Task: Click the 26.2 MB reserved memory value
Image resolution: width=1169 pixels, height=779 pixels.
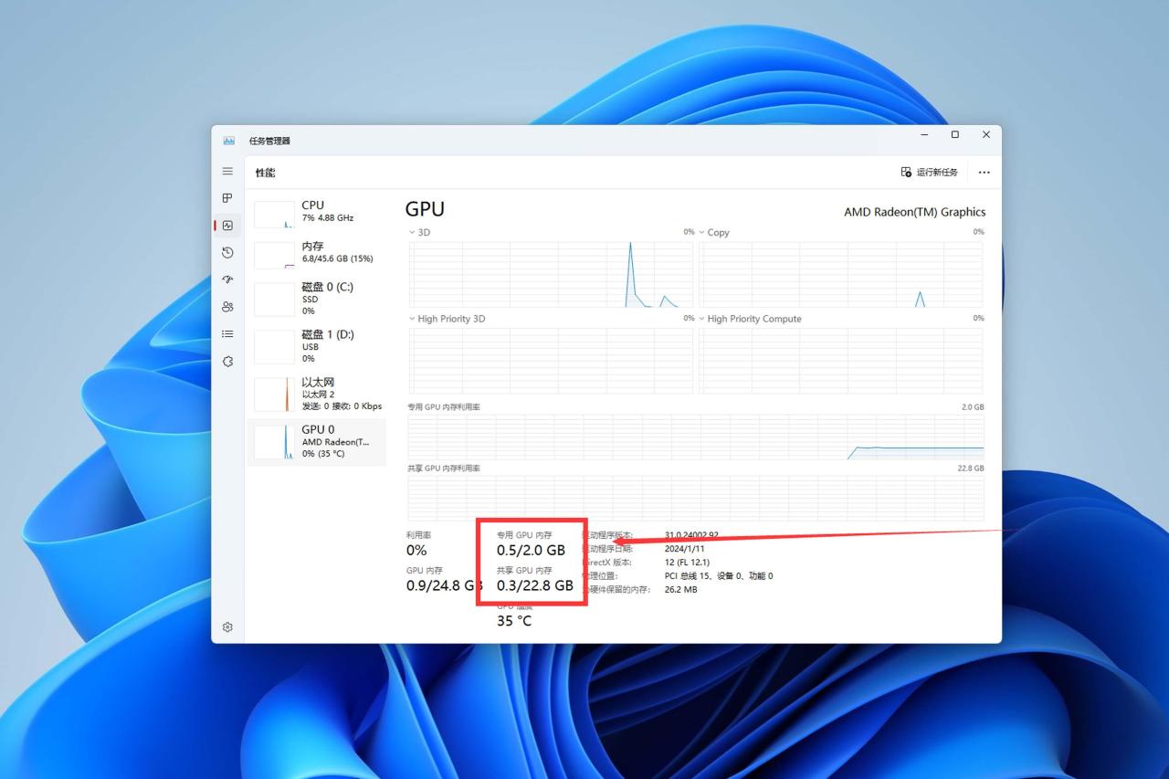Action: (x=680, y=590)
